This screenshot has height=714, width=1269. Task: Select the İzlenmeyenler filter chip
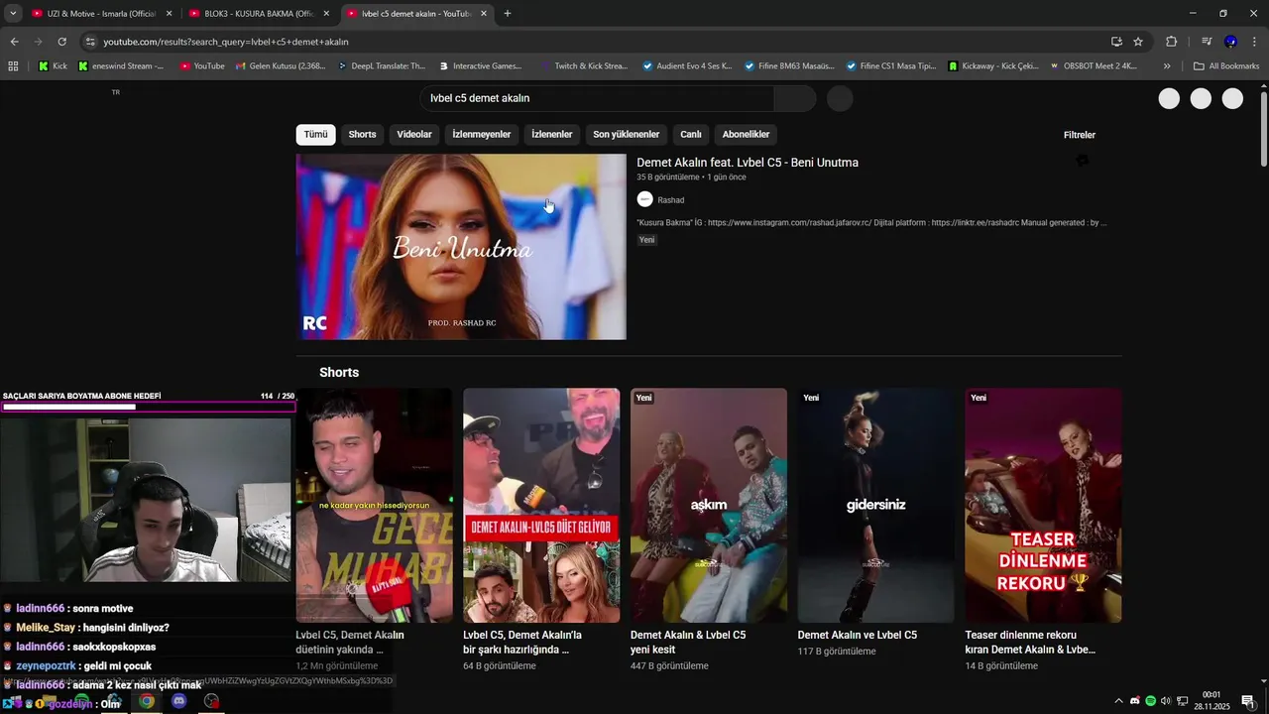point(482,135)
